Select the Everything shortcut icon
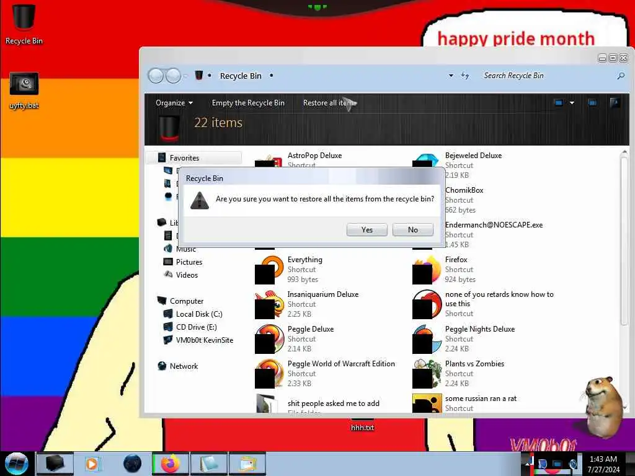 click(269, 270)
